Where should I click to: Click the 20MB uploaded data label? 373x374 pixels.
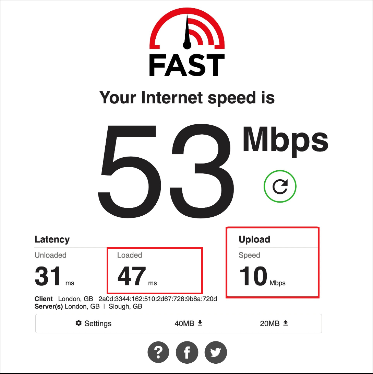click(270, 324)
